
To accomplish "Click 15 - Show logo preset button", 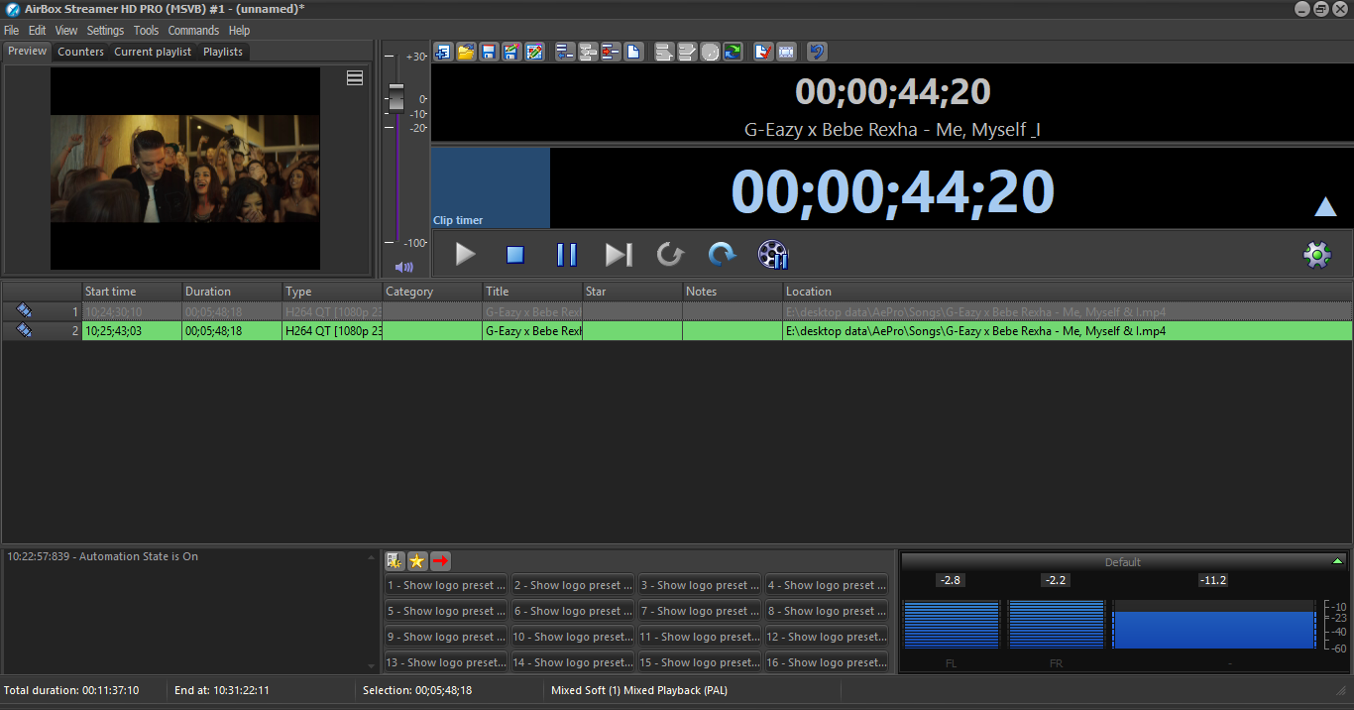I will [x=700, y=662].
